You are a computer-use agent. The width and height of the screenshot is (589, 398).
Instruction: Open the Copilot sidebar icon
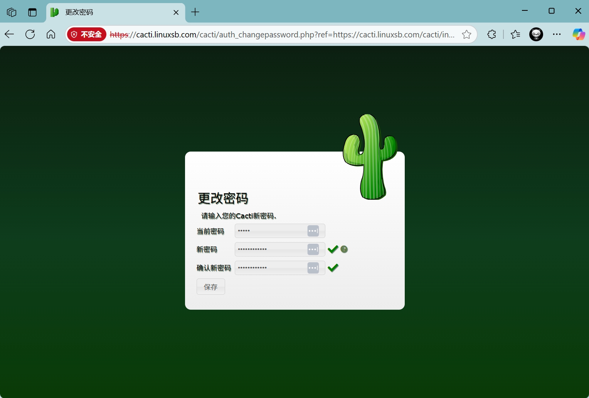point(578,34)
